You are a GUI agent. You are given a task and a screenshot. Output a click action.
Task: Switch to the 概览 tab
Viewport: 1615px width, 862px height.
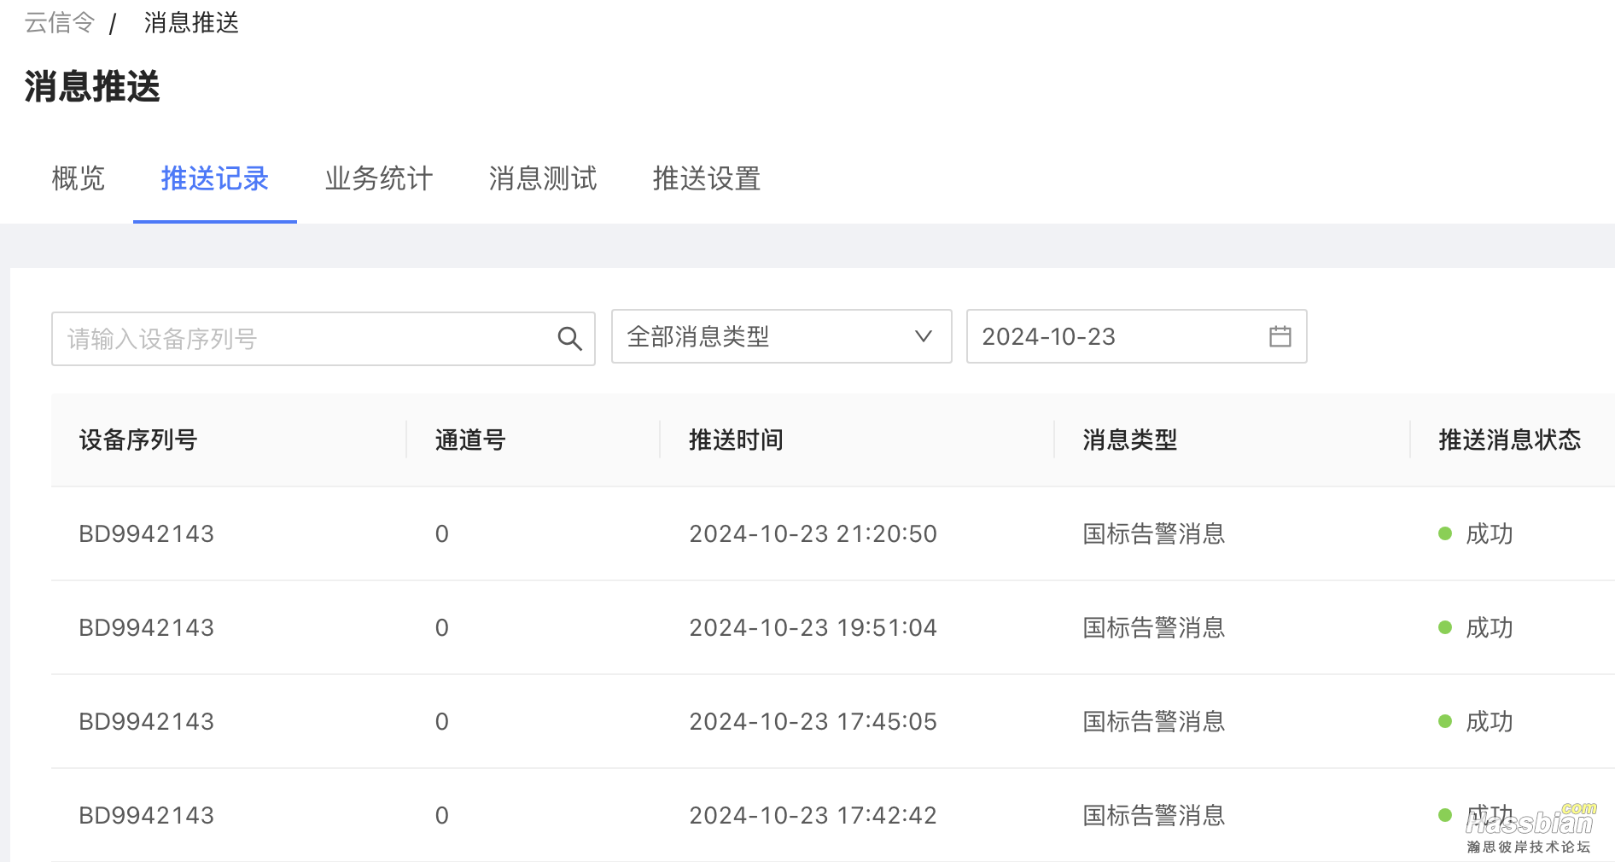point(78,178)
